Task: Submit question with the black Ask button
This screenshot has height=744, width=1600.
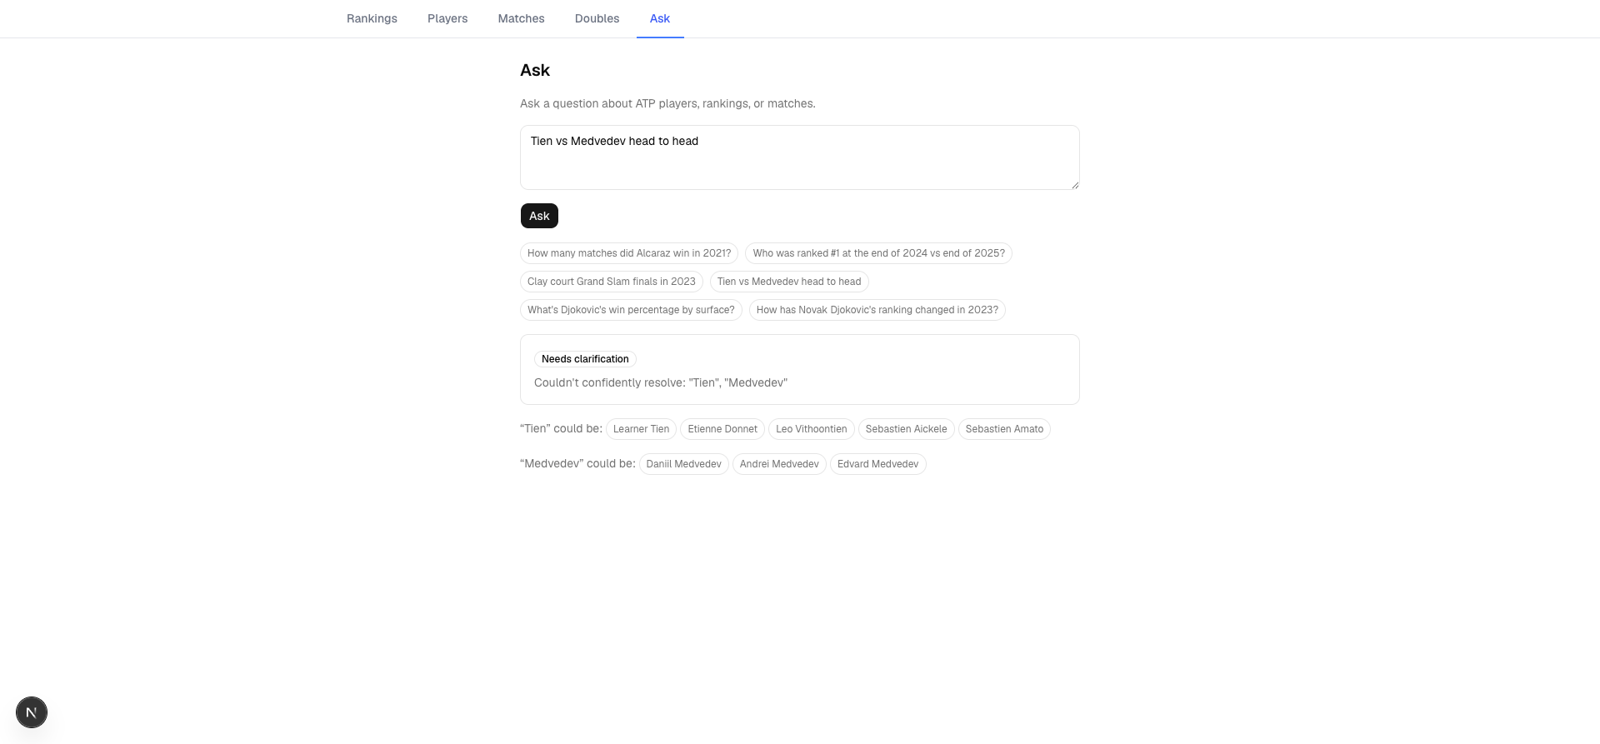Action: (x=539, y=216)
